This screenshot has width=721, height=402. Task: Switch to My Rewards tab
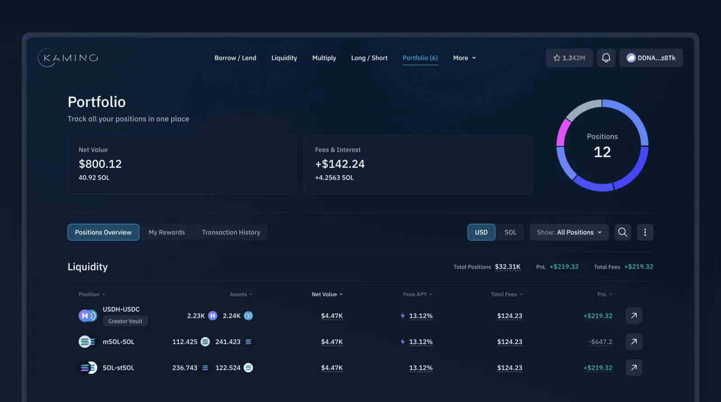pos(167,232)
